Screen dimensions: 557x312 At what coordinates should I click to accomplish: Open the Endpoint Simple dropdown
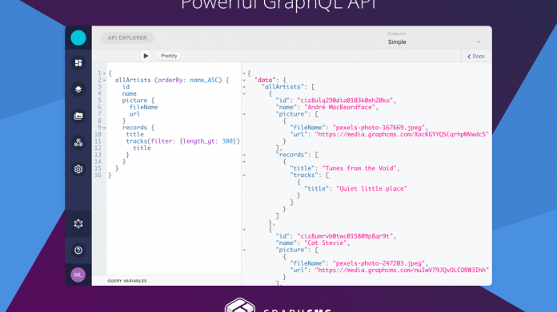[x=434, y=39]
